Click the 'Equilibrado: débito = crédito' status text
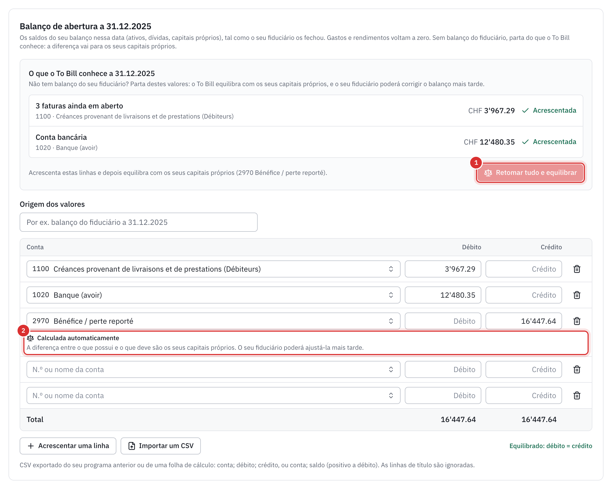This screenshot has width=612, height=489. point(551,446)
